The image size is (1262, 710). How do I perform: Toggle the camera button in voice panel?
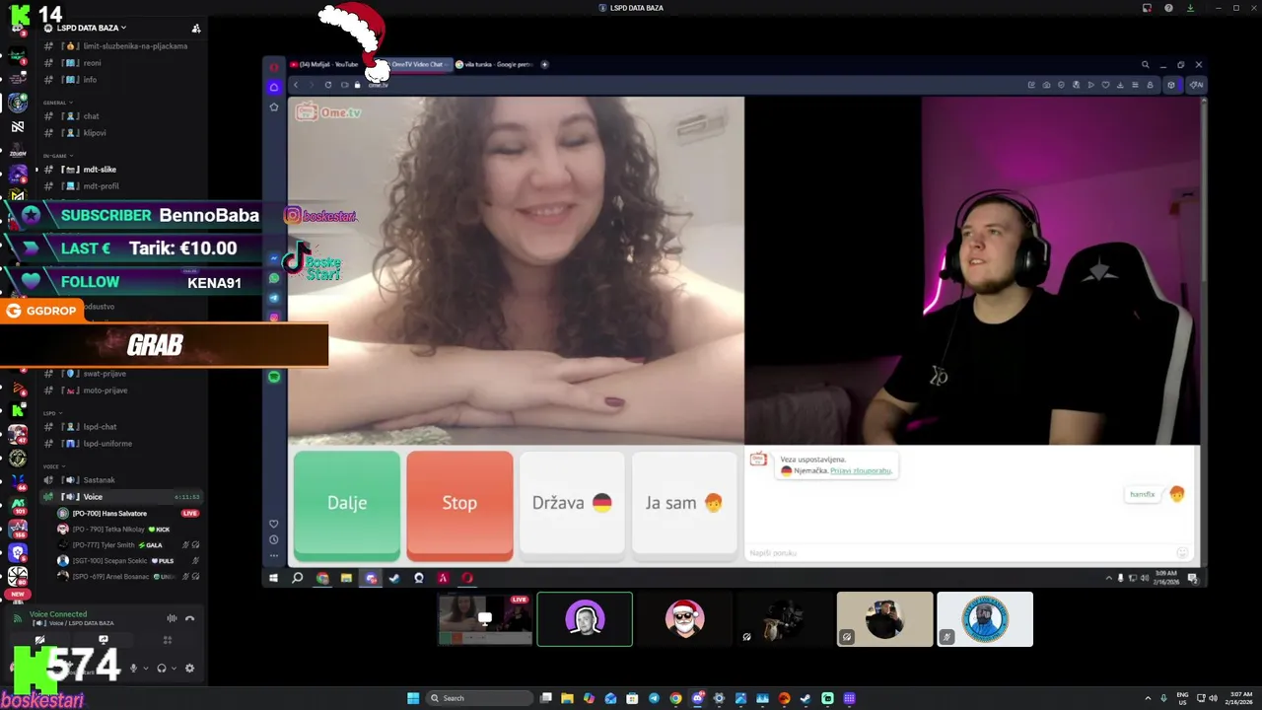click(x=39, y=640)
